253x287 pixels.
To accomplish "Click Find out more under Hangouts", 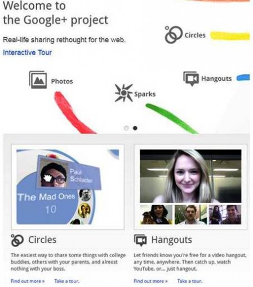I will pos(150,281).
